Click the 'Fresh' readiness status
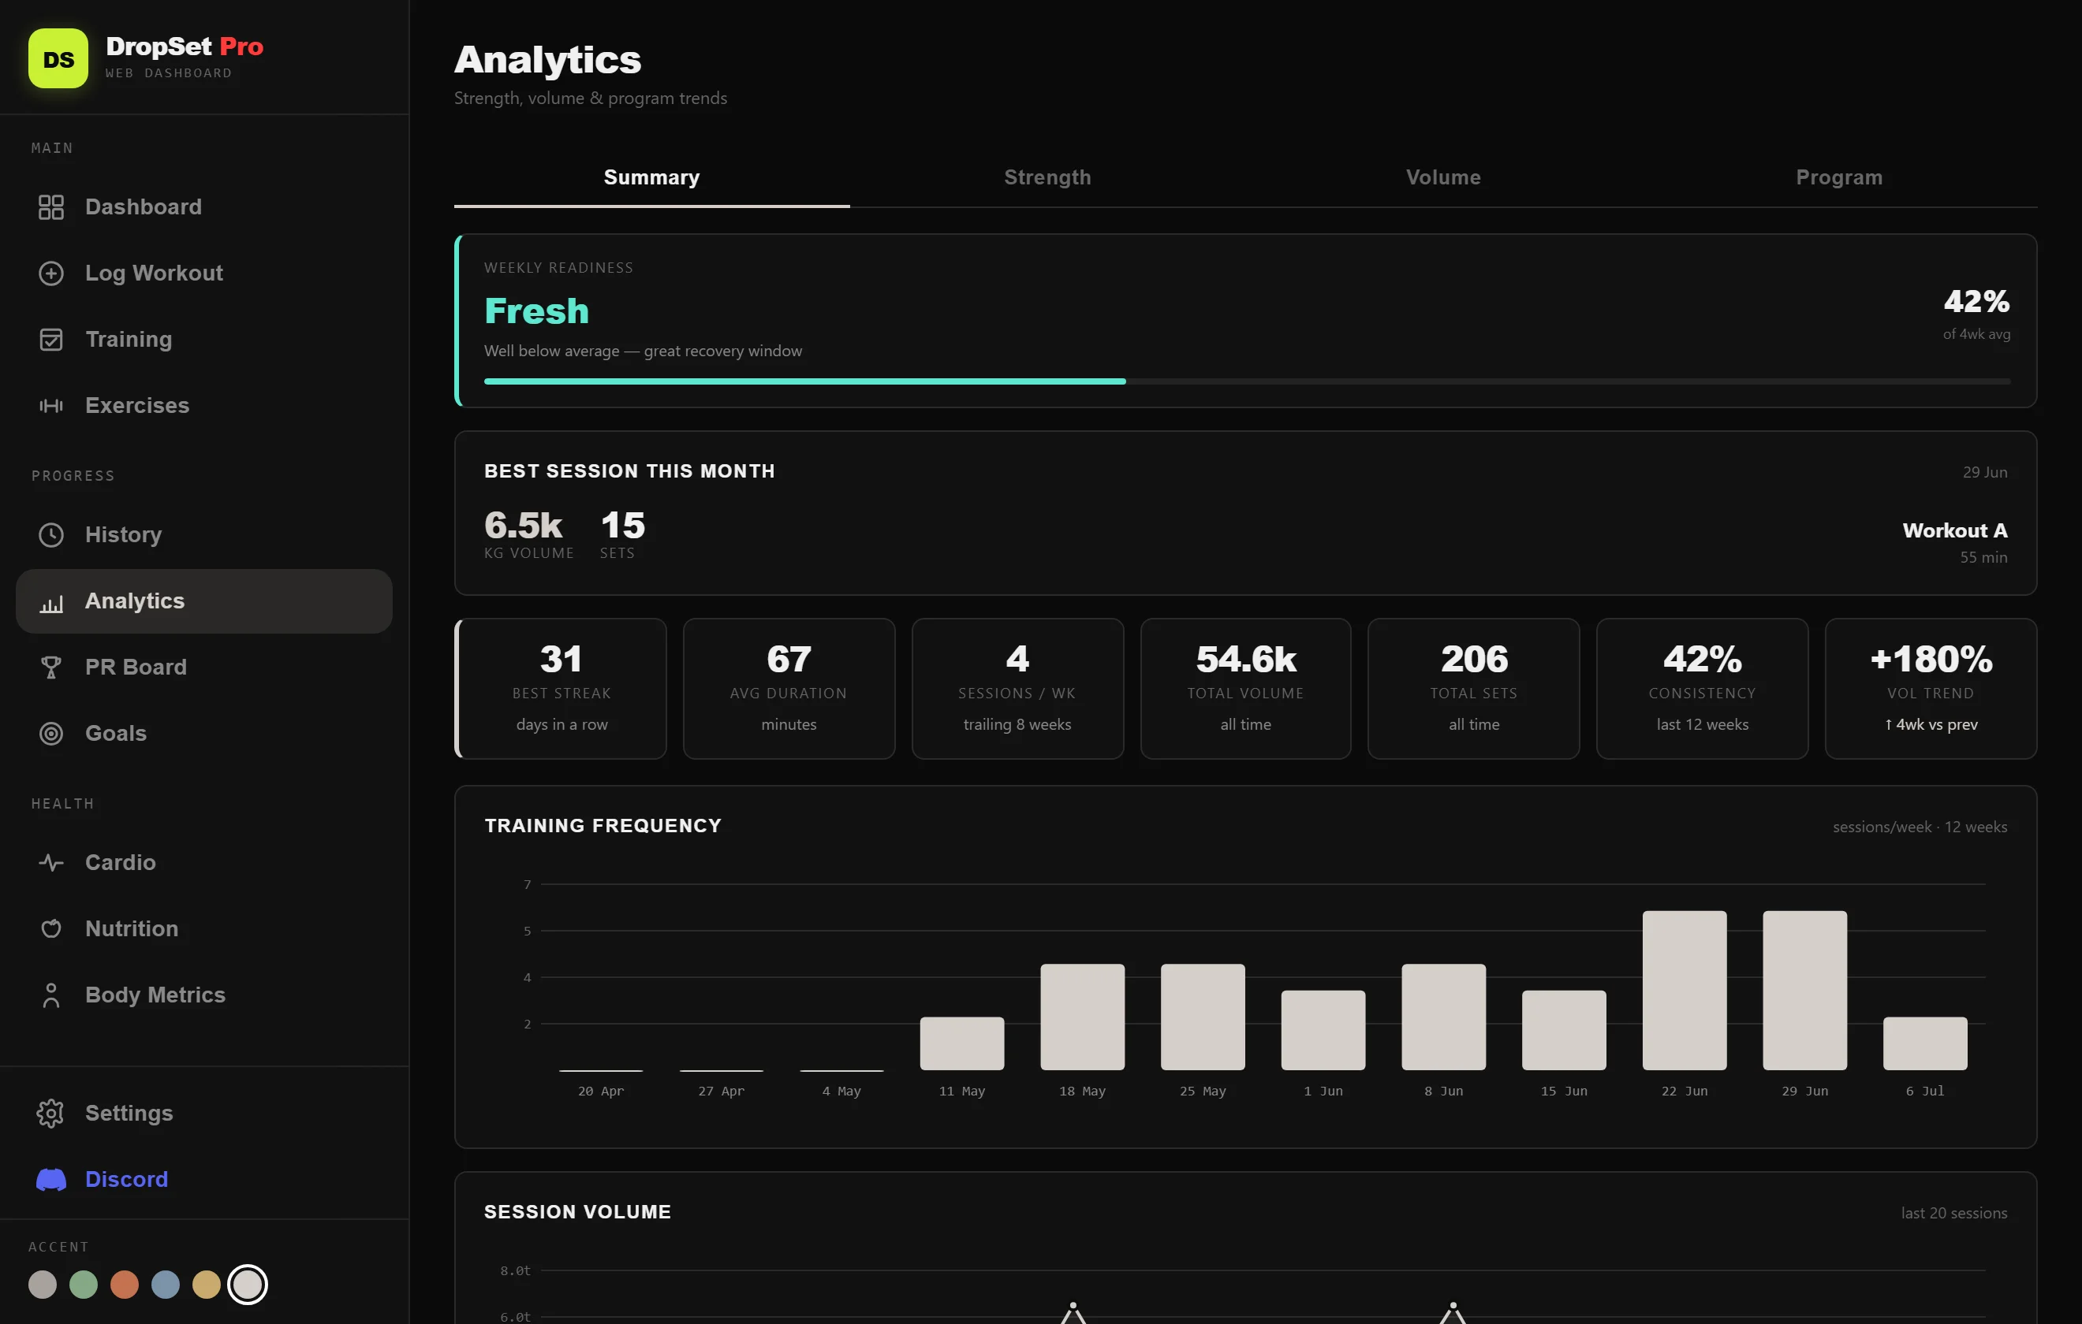2082x1324 pixels. (x=536, y=311)
